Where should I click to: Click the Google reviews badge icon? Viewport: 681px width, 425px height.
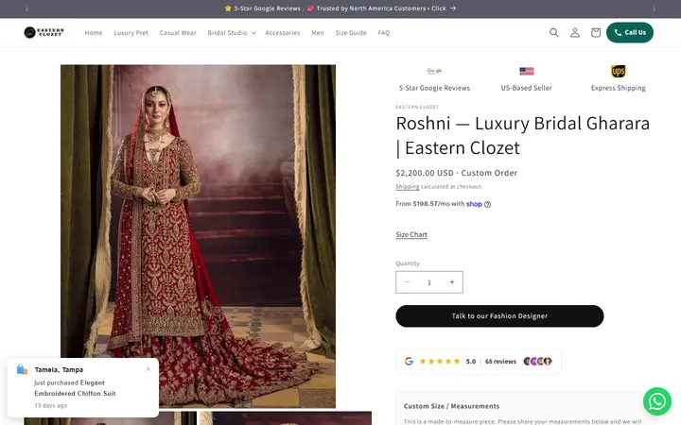point(434,71)
